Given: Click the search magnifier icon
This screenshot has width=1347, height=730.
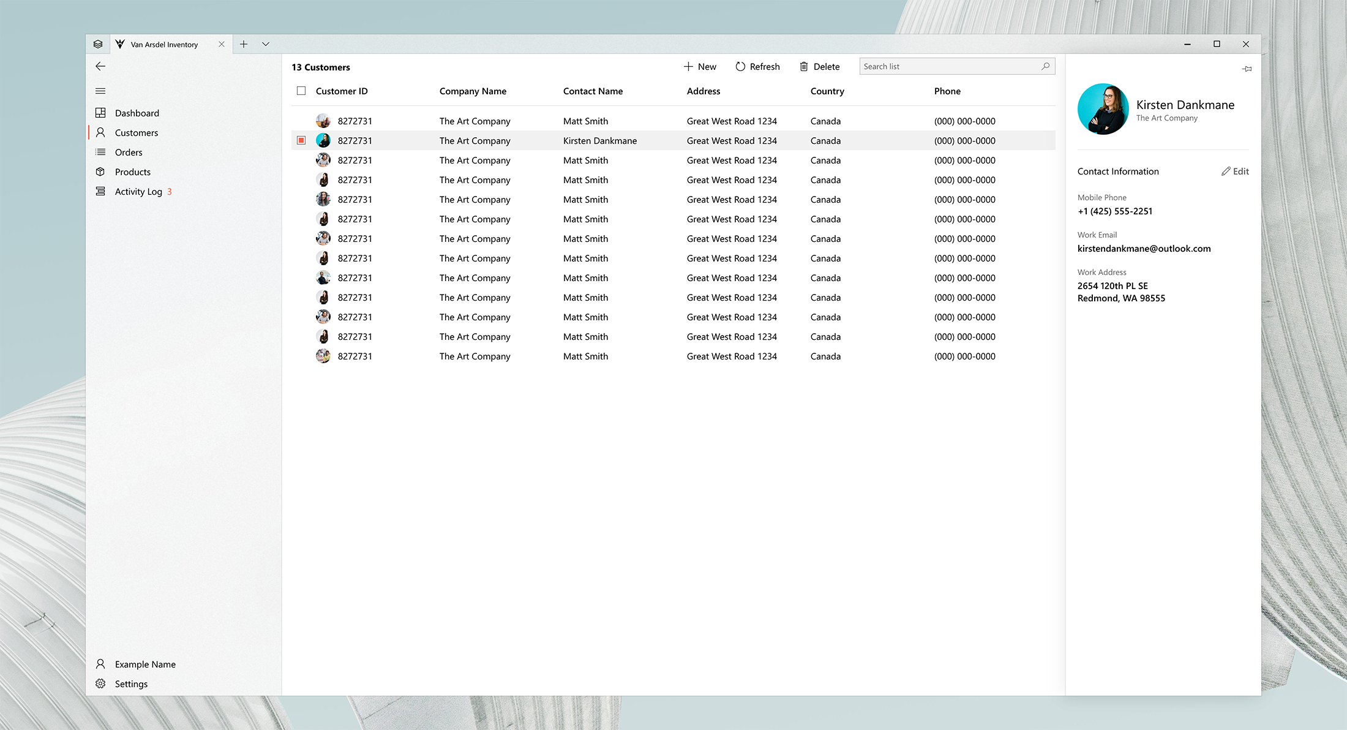Looking at the screenshot, I should point(1046,66).
